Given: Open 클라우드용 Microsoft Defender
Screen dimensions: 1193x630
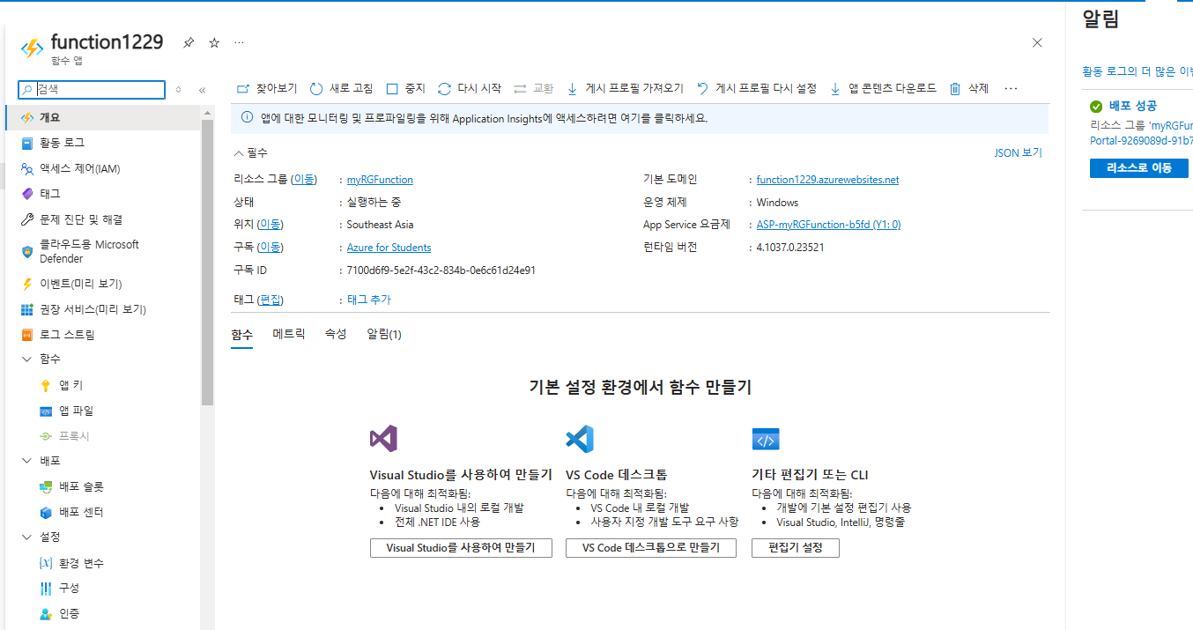Looking at the screenshot, I should [102, 252].
